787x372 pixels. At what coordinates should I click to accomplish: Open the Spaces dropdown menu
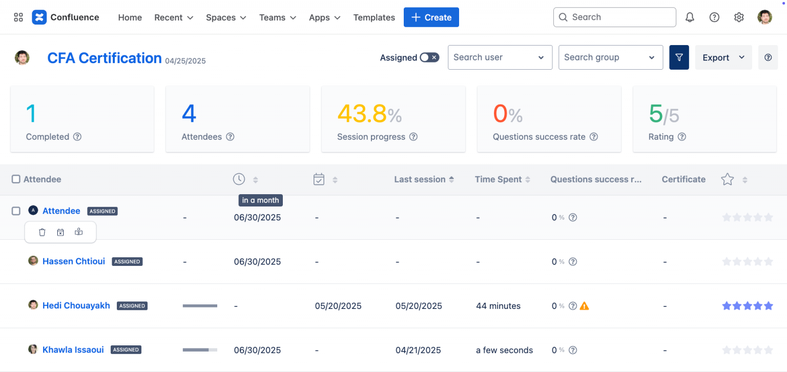tap(225, 17)
